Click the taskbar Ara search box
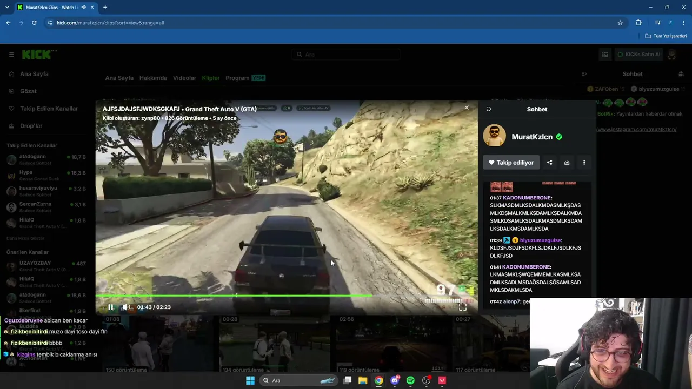Image resolution: width=692 pixels, height=389 pixels. pos(298,380)
